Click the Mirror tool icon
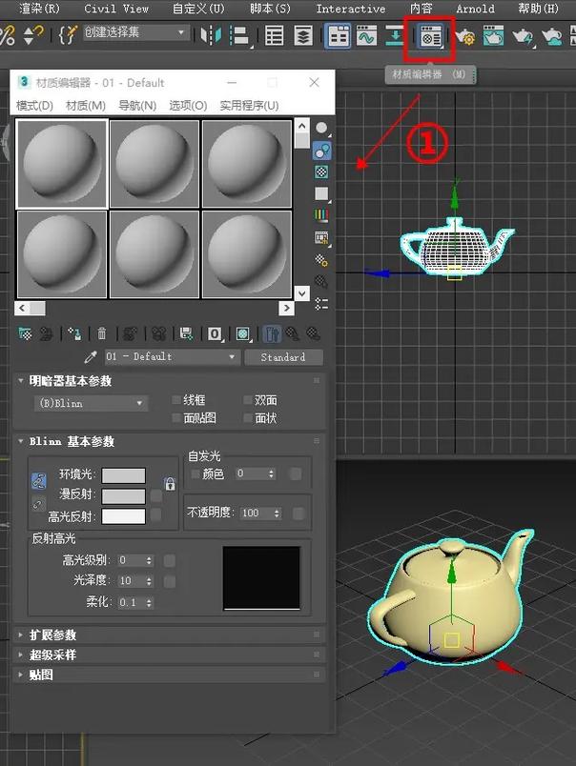 pyautogui.click(x=212, y=35)
